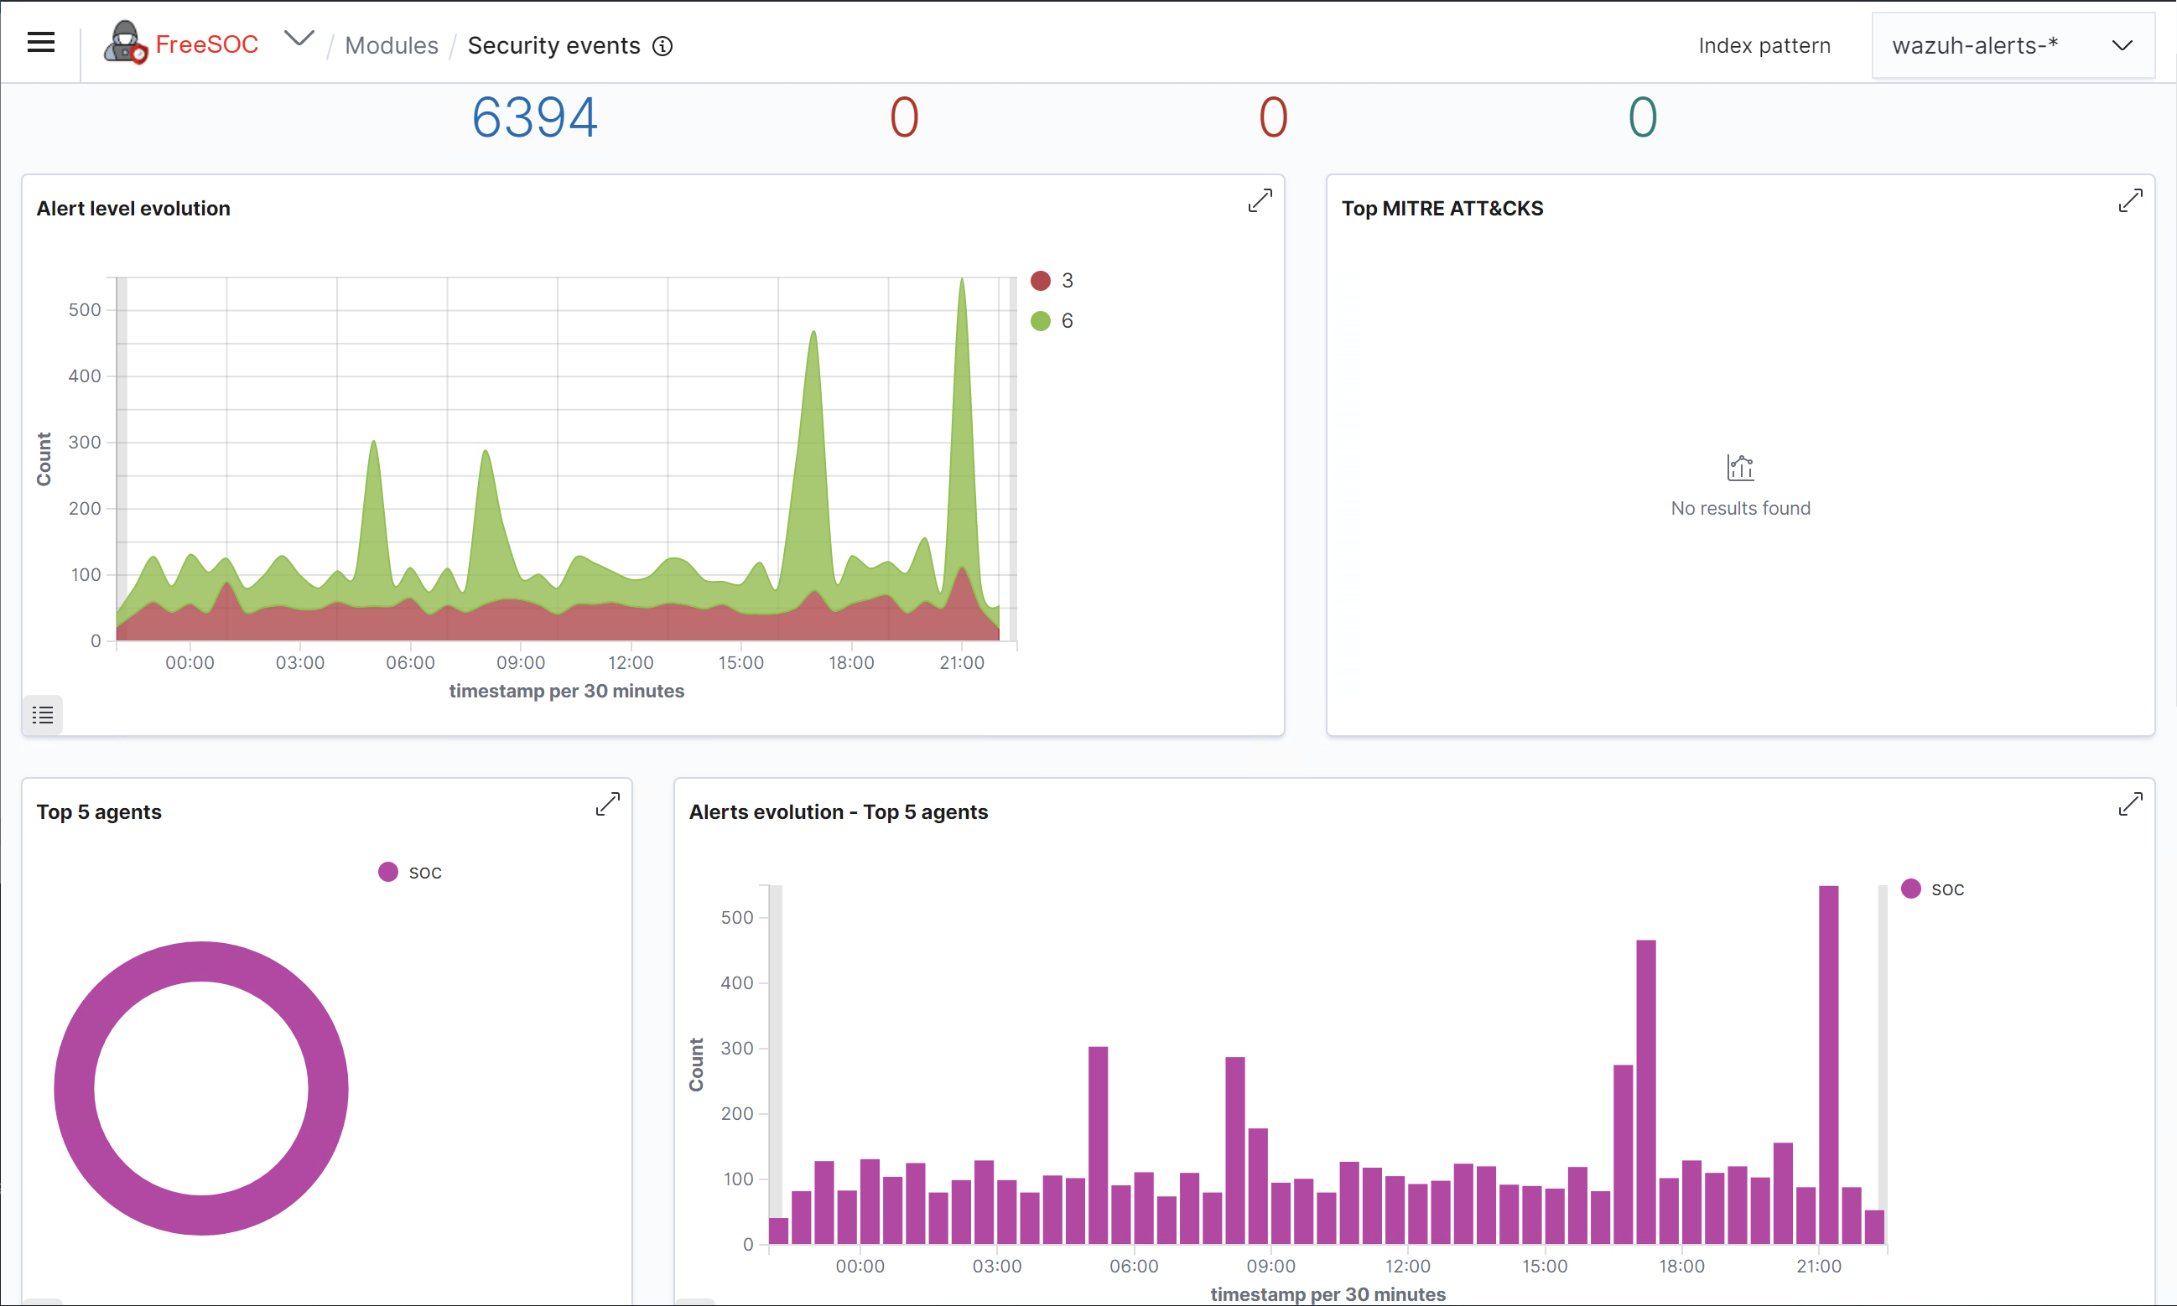Expand the Top 5 agents panel
The height and width of the screenshot is (1306, 2177).
click(607, 804)
